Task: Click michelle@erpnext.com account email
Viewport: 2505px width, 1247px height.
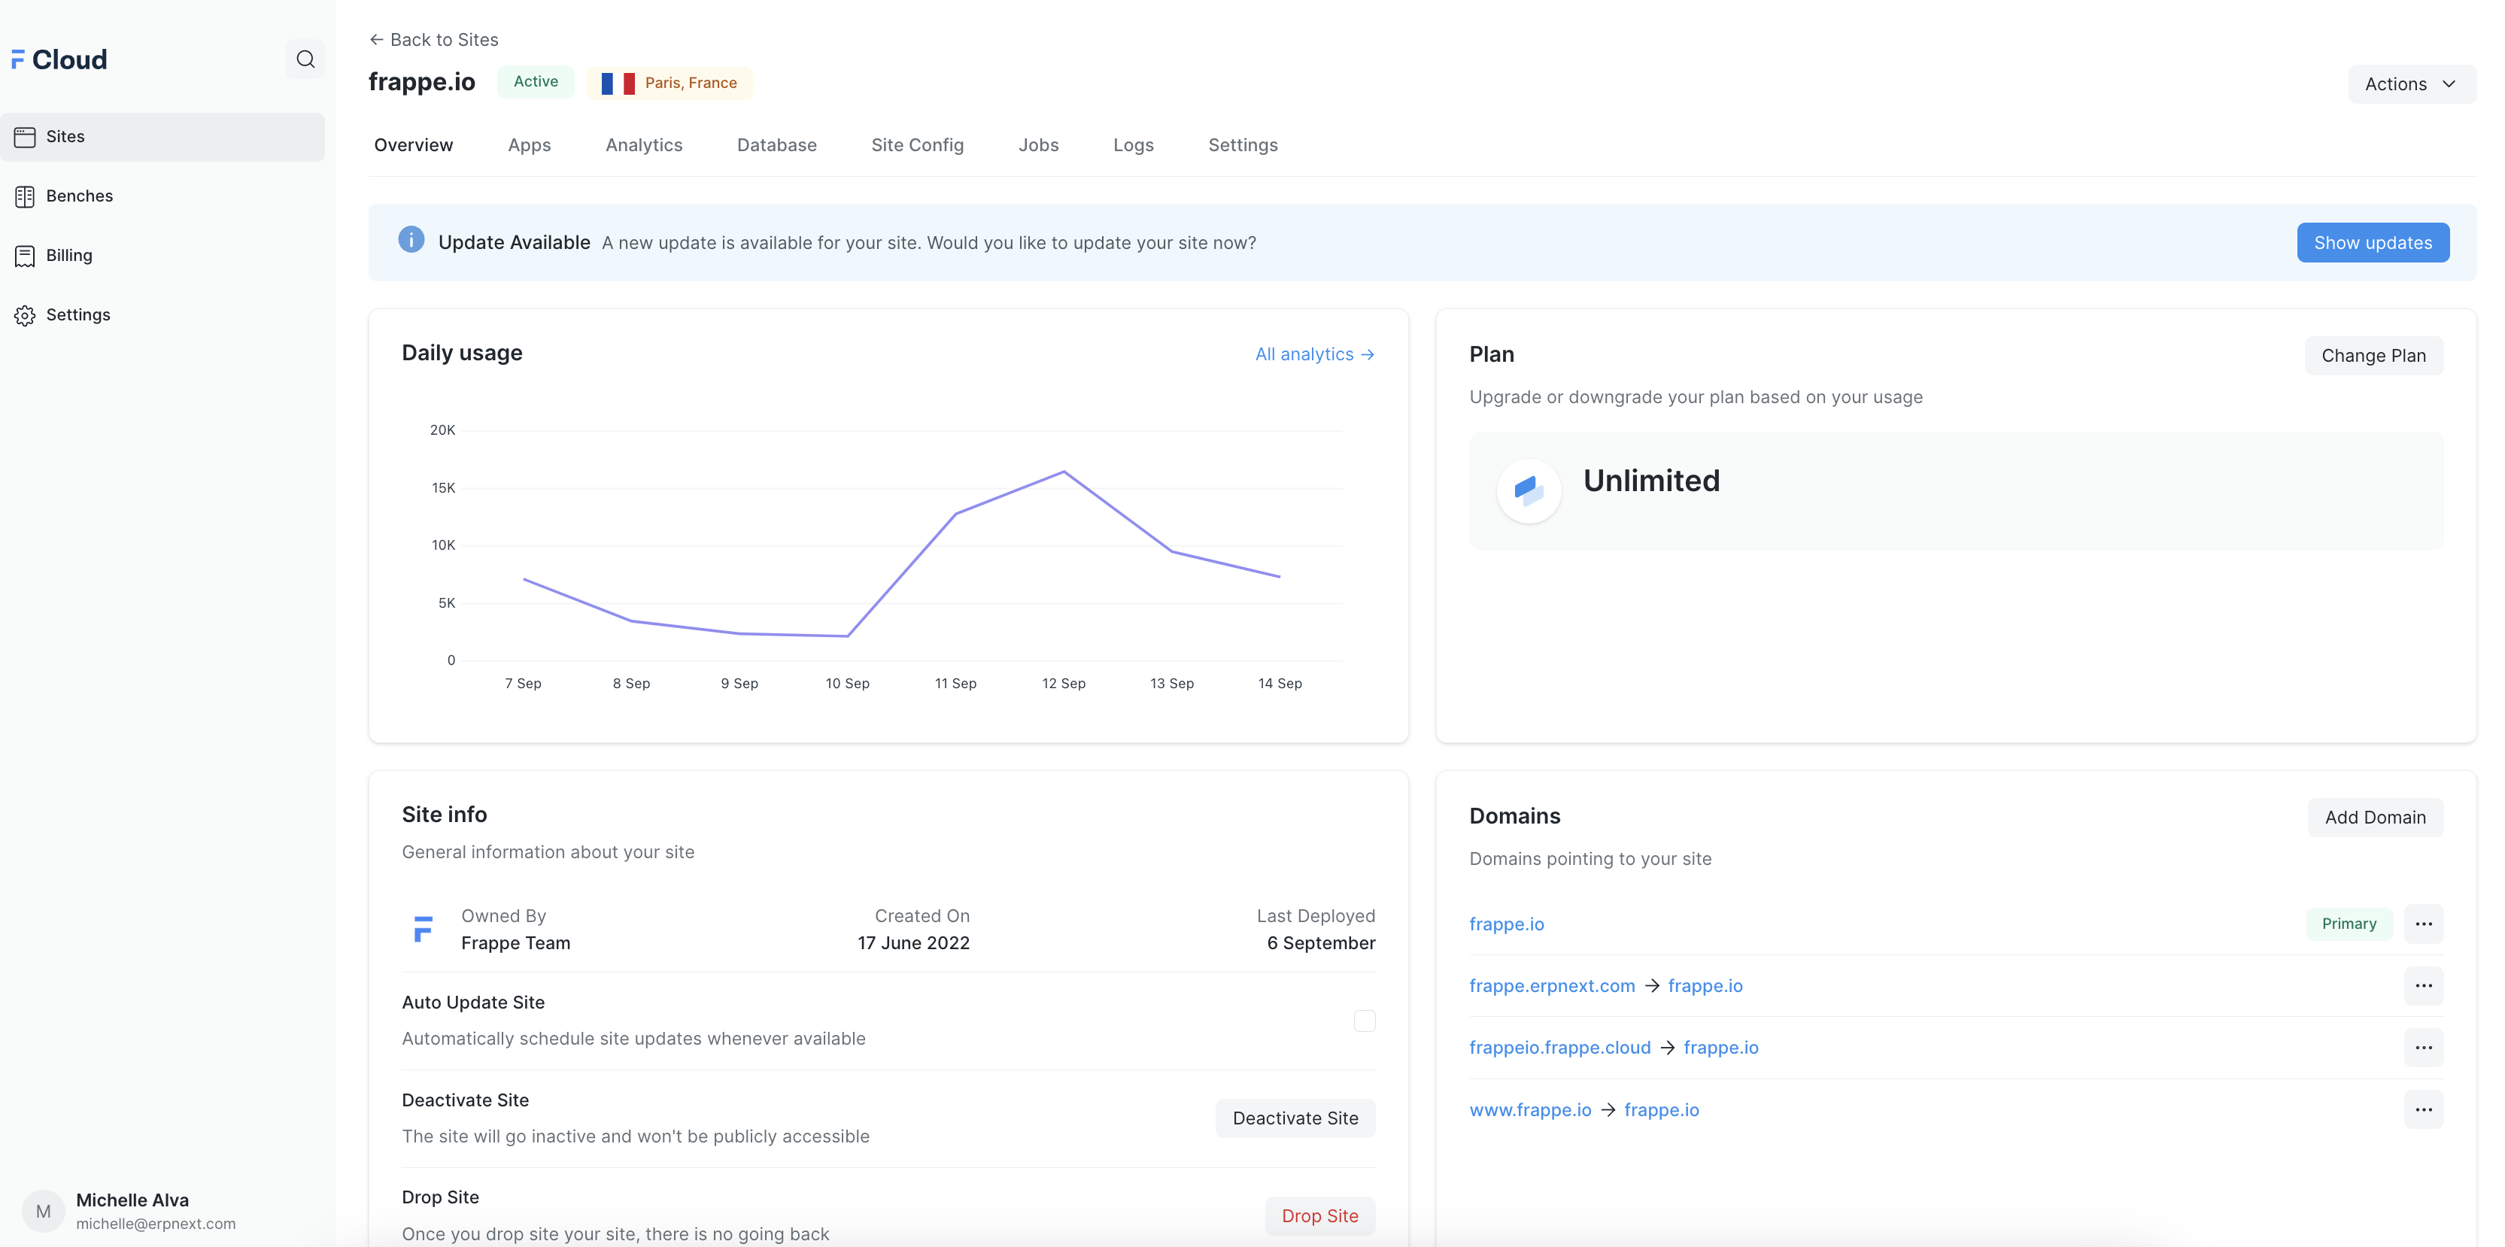Action: click(156, 1224)
